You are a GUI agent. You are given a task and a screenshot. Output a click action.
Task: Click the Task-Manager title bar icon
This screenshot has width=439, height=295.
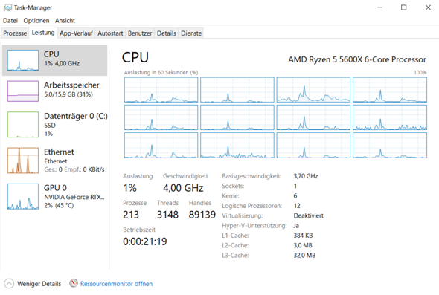(x=7, y=7)
